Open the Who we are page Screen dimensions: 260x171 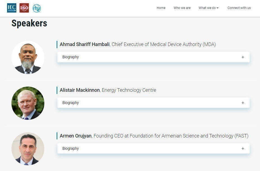pos(182,8)
